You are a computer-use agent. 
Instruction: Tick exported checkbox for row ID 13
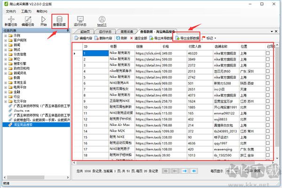[x=268, y=125]
